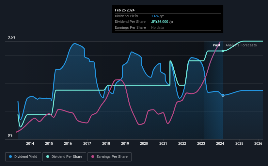Click the 2023 x-axis label
The image size is (268, 166).
click(201, 143)
